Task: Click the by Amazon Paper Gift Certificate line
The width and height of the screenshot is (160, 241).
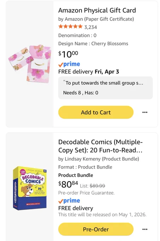Action: [x=96, y=19]
